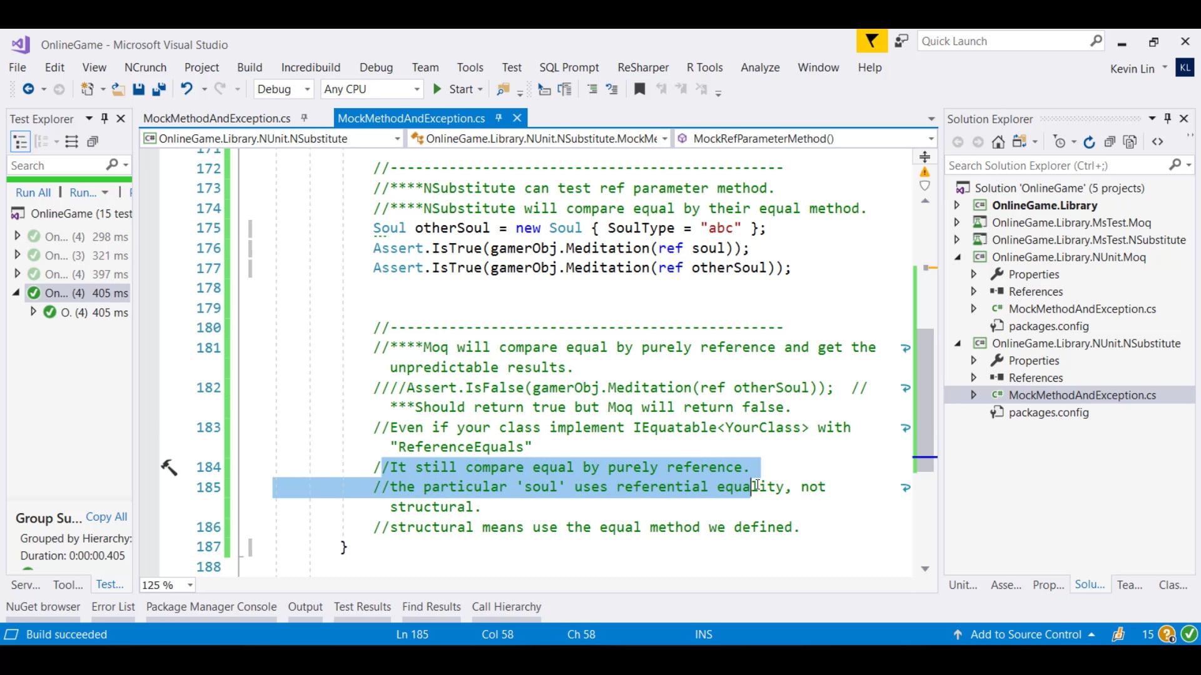The height and width of the screenshot is (675, 1201).
Task: Toggle the bookmark toolbar icon
Action: point(639,89)
